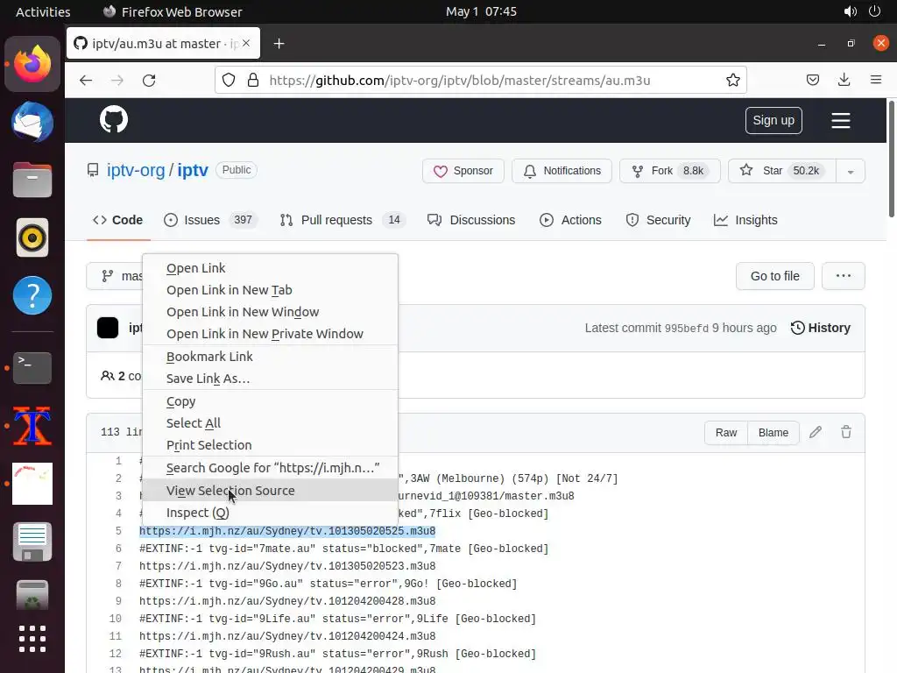897x673 pixels.
Task: Click the Go to file button
Action: point(774,276)
